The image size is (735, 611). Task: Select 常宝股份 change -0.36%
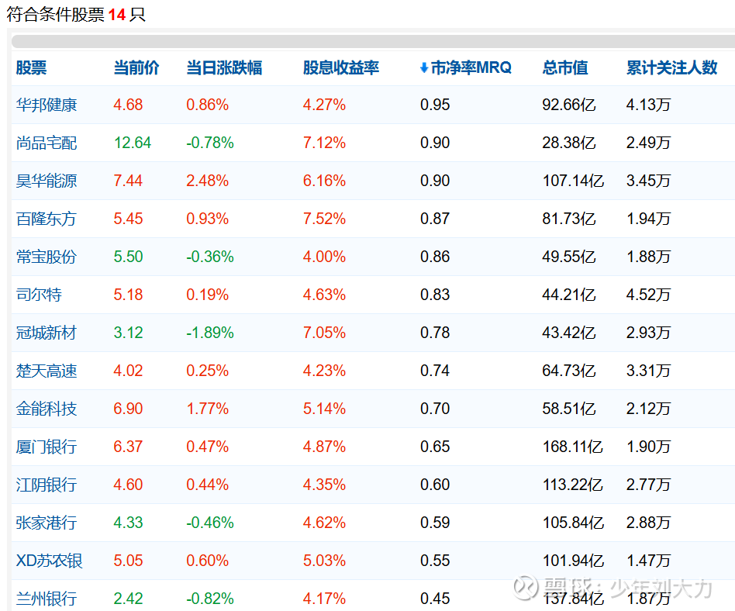(x=209, y=257)
